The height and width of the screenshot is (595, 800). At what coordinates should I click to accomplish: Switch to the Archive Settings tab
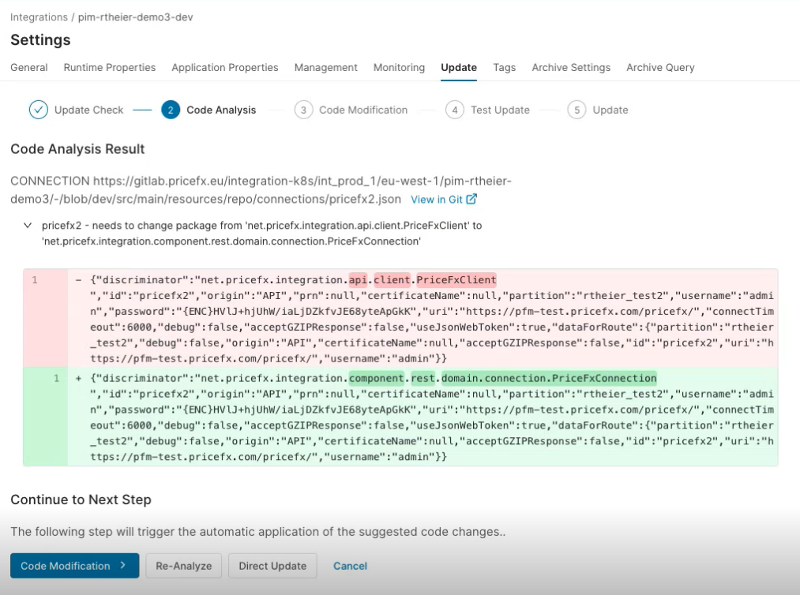click(x=571, y=68)
